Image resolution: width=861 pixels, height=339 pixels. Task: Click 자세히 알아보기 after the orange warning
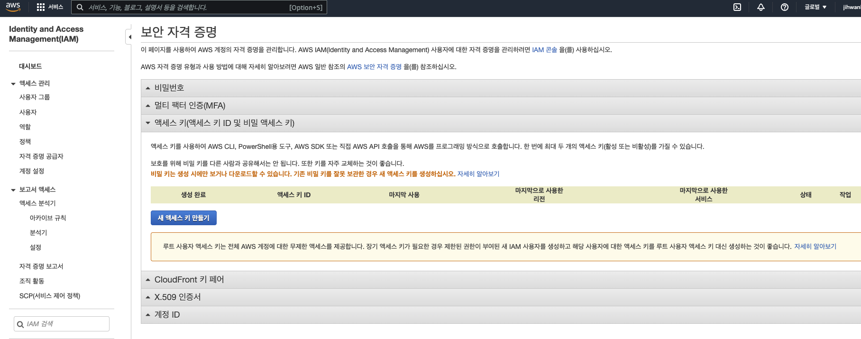478,174
